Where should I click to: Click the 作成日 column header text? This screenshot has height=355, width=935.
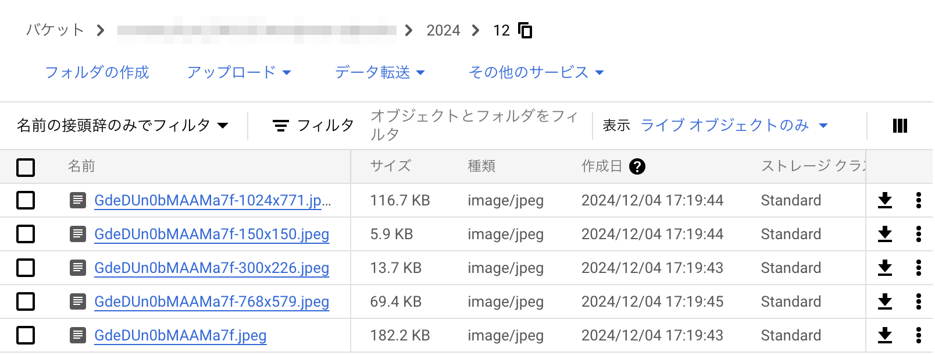[602, 166]
